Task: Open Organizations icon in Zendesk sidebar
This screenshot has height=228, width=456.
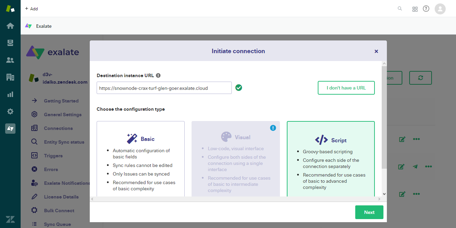Action: click(10, 77)
